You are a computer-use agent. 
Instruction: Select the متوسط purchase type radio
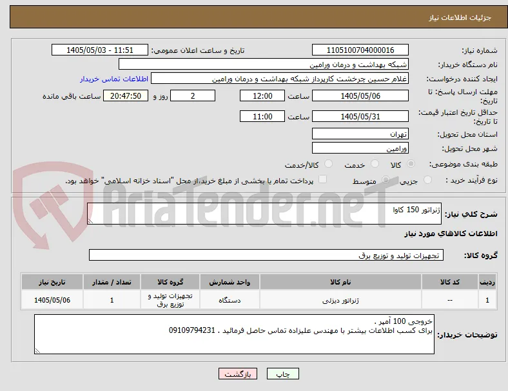tap(386, 179)
